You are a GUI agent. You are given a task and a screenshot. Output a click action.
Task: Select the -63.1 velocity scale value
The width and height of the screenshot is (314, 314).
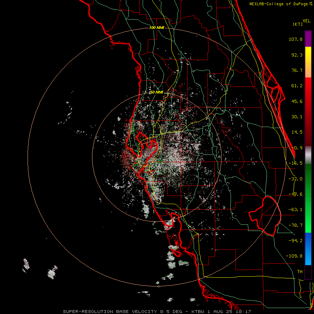(296, 210)
